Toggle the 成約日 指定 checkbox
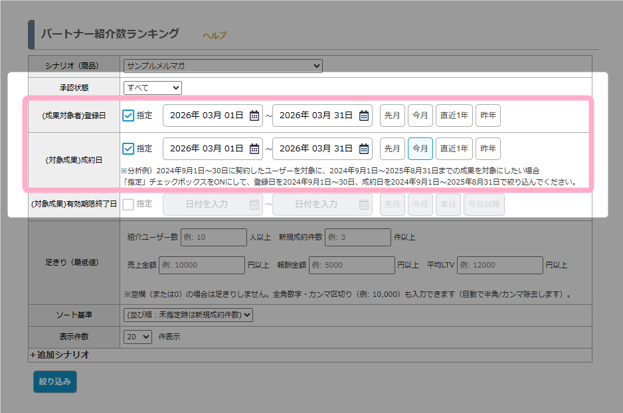This screenshot has width=623, height=413. point(129,149)
